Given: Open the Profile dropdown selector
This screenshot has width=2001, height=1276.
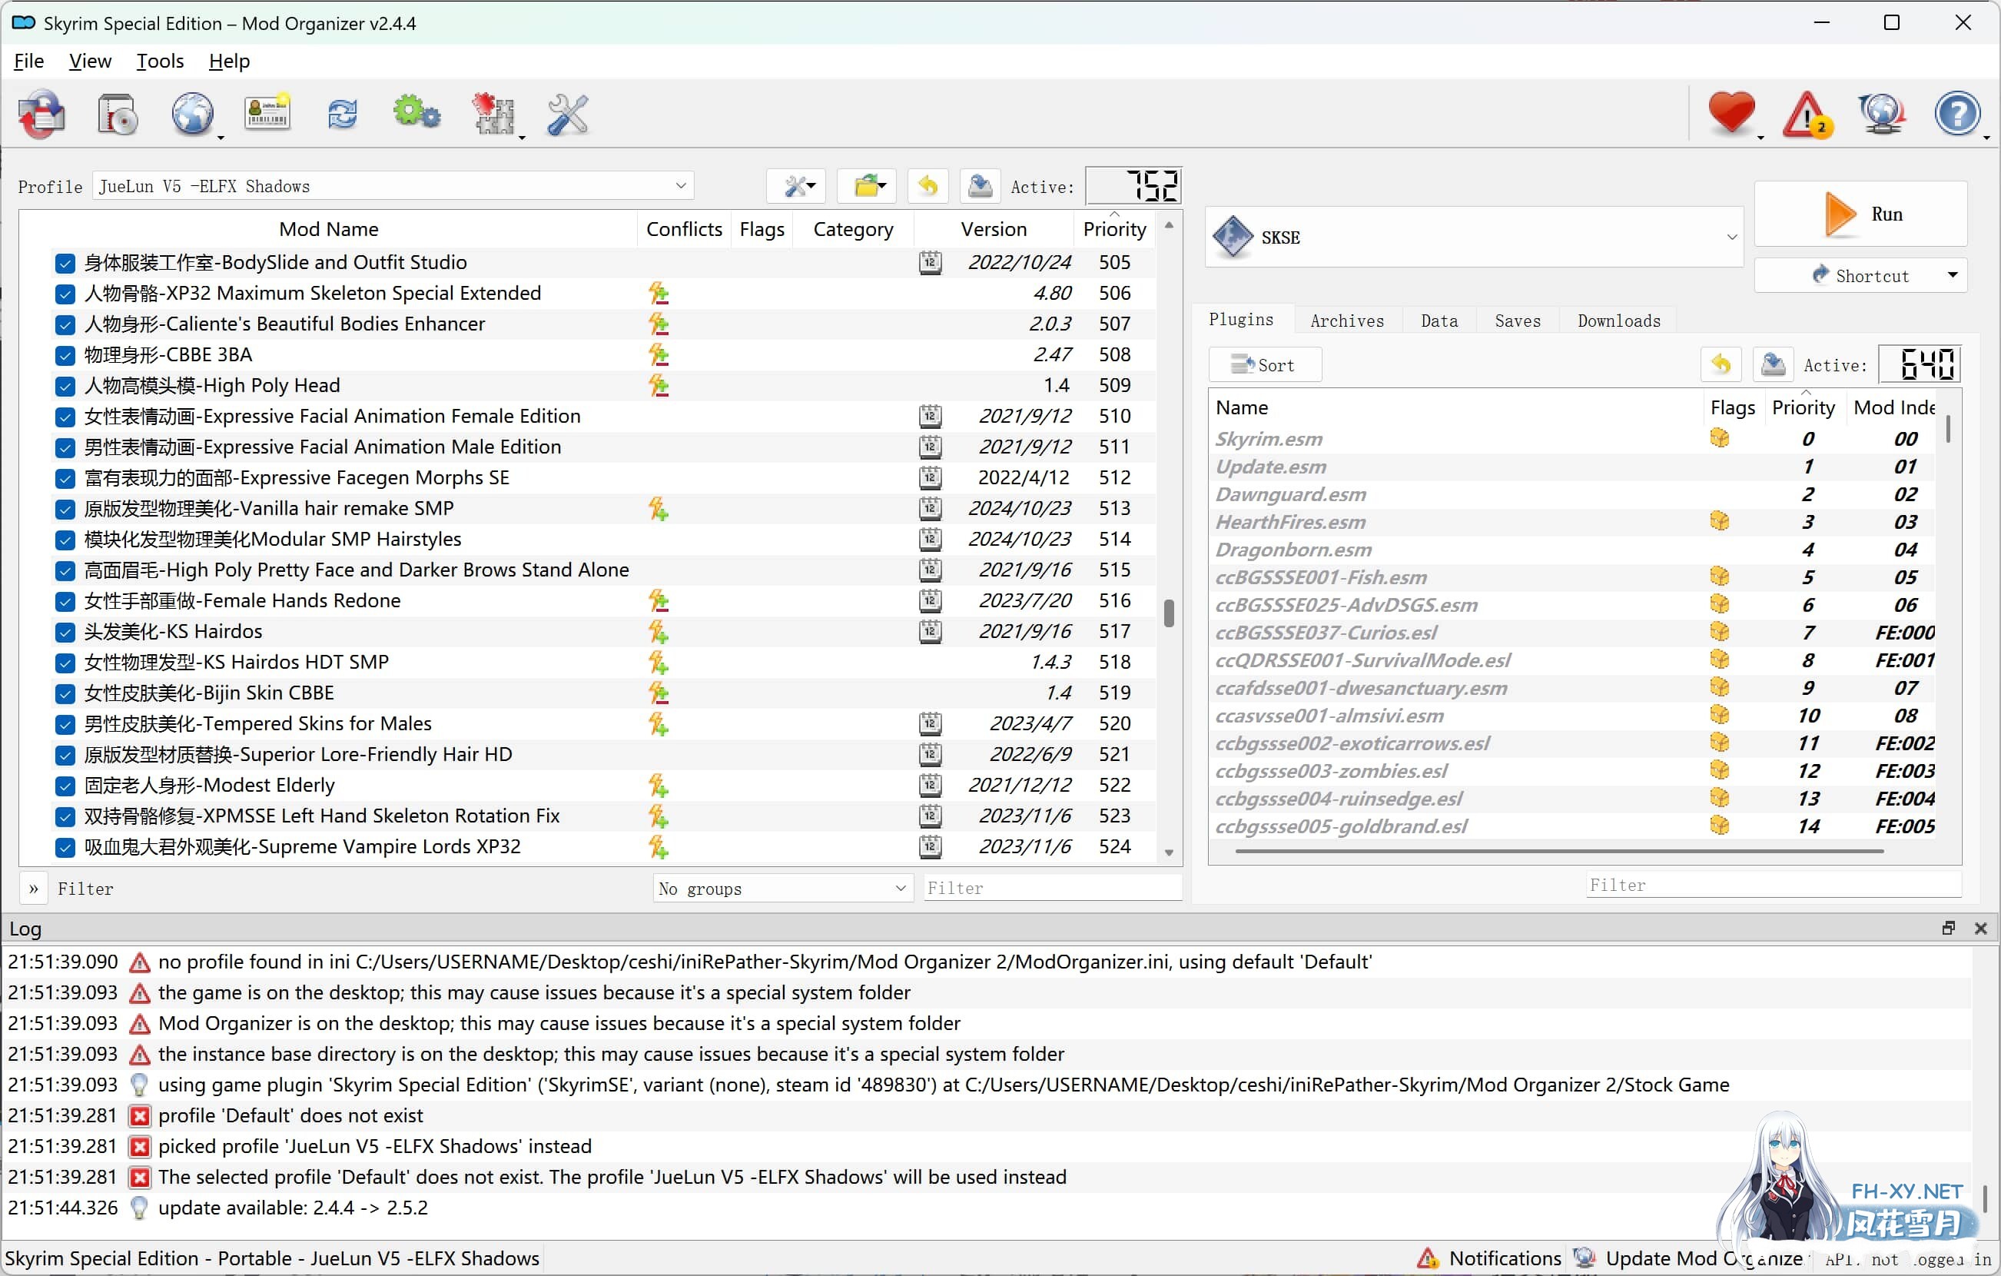Looking at the screenshot, I should pyautogui.click(x=392, y=186).
